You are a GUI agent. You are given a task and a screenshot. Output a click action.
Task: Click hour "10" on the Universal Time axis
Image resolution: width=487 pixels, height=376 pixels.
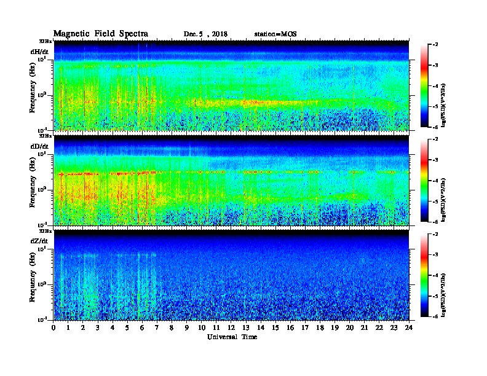(x=202, y=327)
